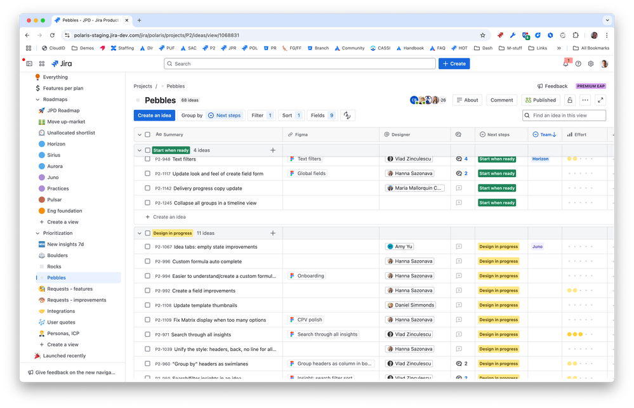634x408 pixels.
Task: Open the notifications bell
Action: 565,63
